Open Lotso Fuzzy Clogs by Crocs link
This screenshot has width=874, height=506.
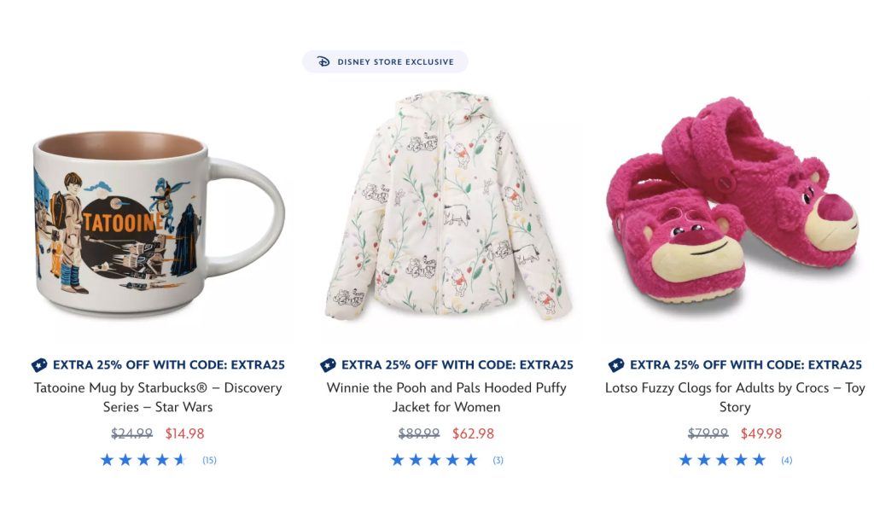pos(735,397)
